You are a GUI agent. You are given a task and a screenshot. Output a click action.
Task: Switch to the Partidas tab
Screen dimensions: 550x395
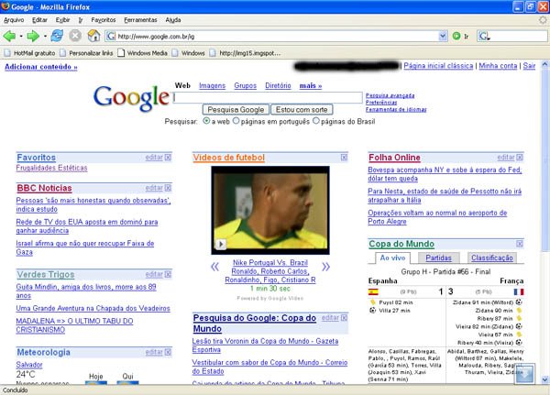(x=438, y=258)
